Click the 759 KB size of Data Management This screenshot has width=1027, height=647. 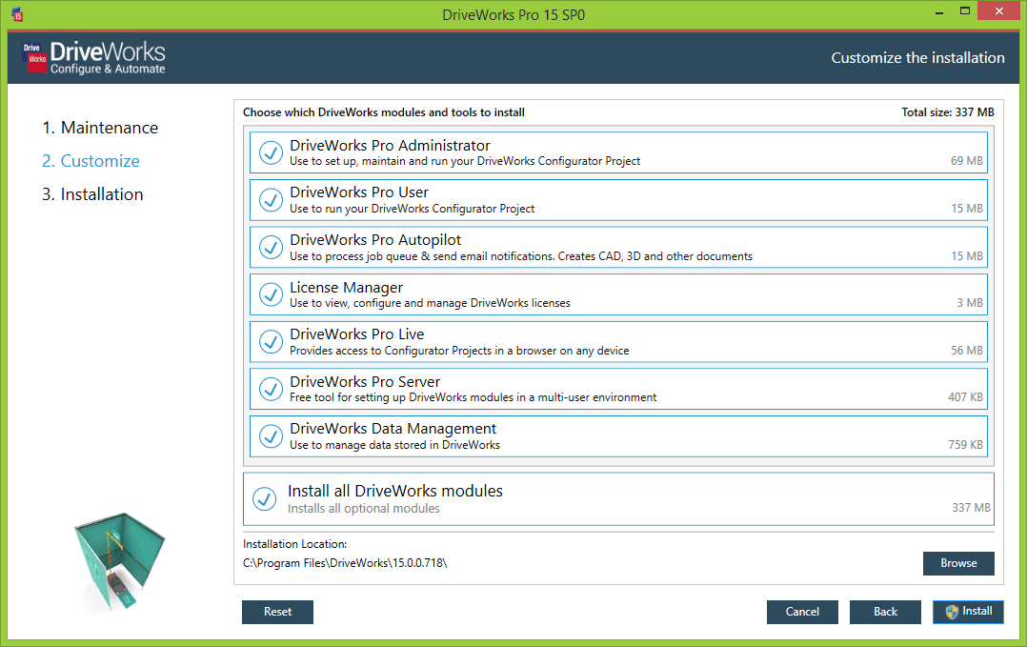pos(965,445)
